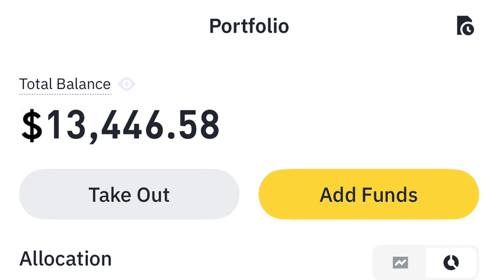Image resolution: width=498 pixels, height=280 pixels.
Task: Click the $13,446.58 balance amount
Action: tap(120, 126)
